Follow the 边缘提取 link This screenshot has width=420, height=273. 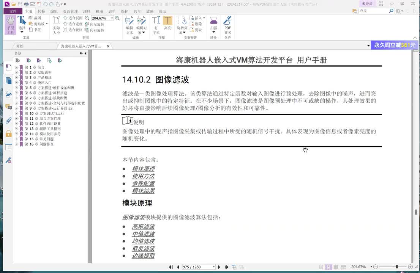coord(143,256)
